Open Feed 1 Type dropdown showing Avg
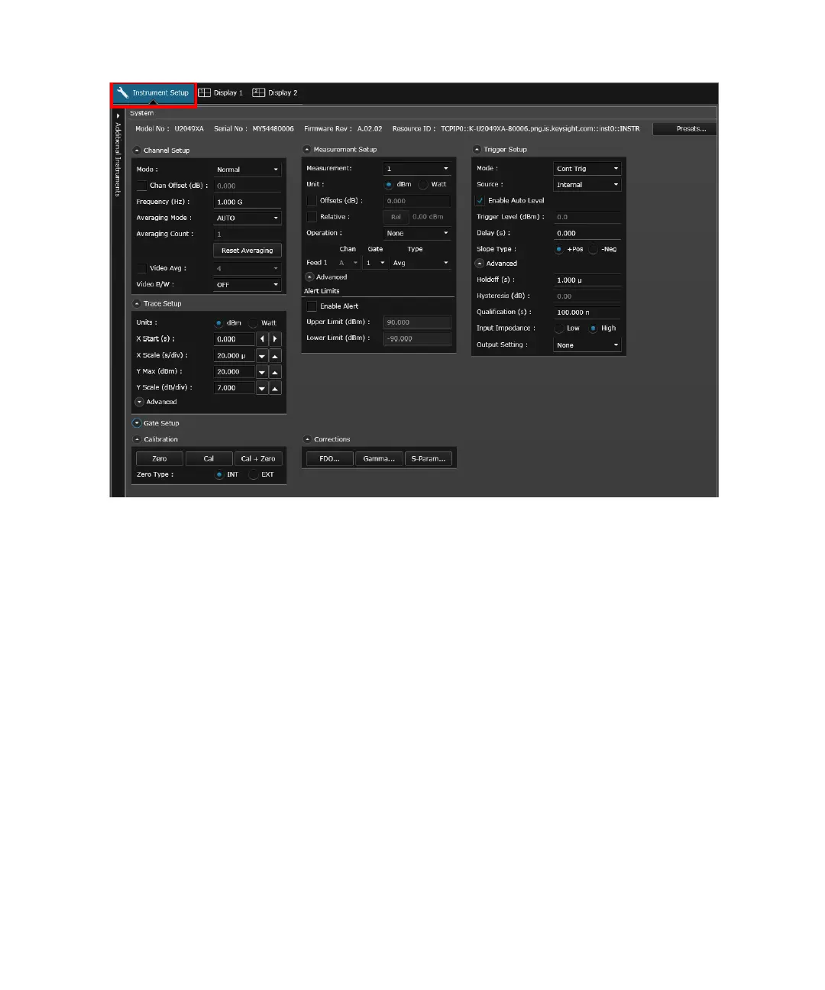 pyautogui.click(x=421, y=263)
